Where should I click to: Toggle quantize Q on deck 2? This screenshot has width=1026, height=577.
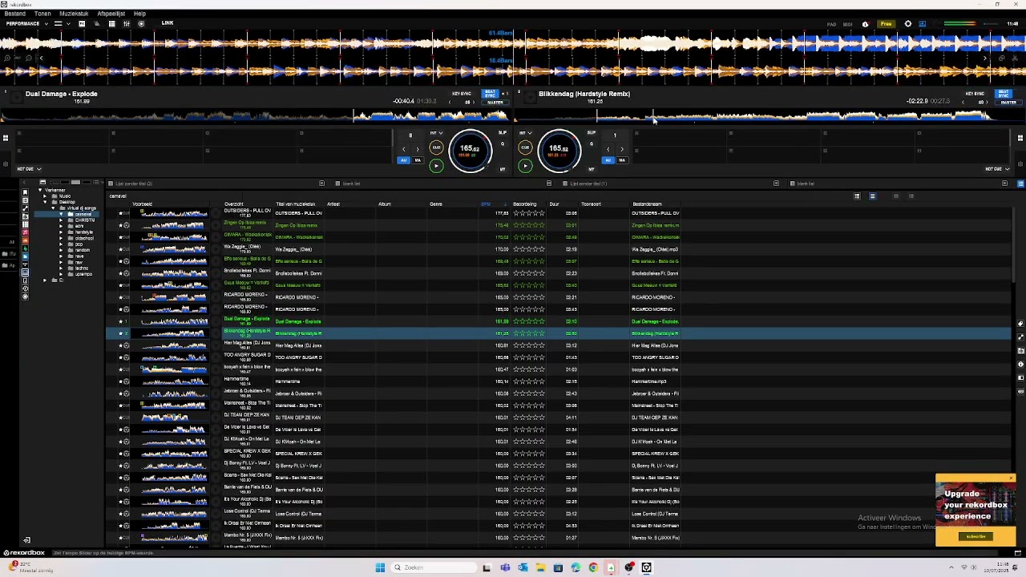coord(592,143)
